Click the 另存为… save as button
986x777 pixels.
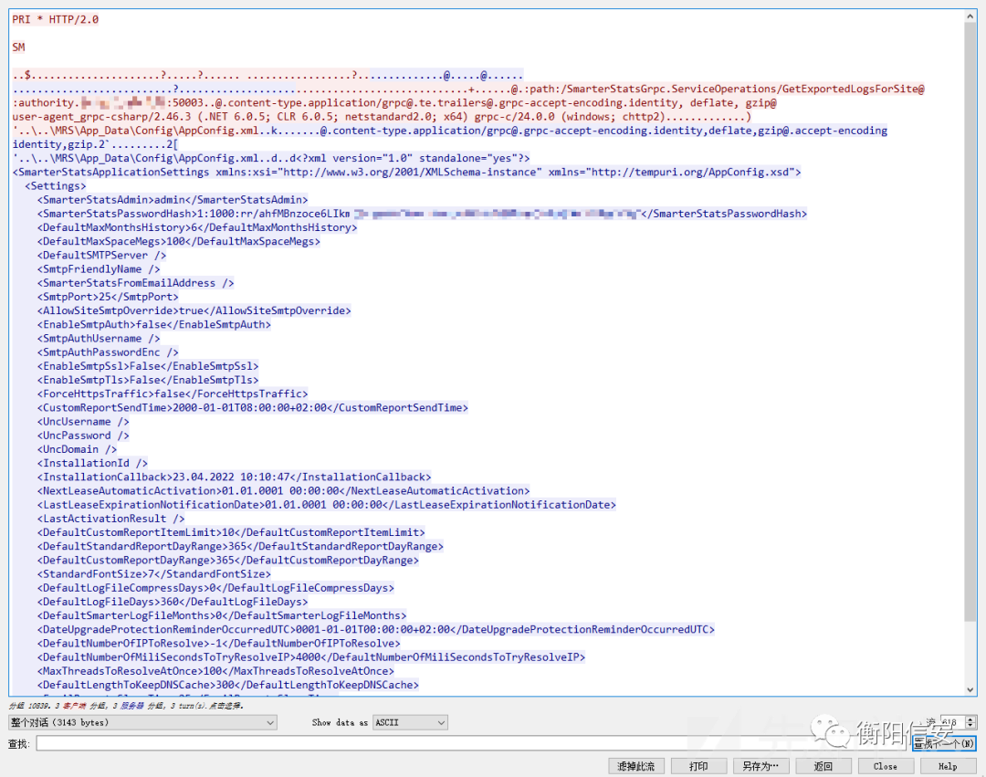tap(760, 766)
